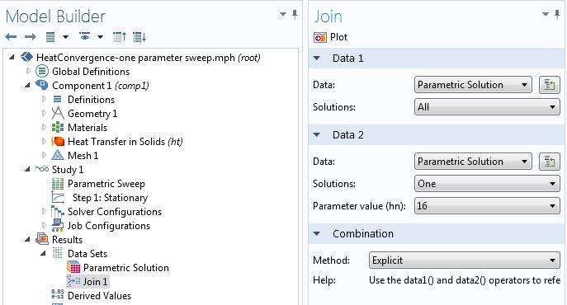Open dropdown arrow beside tree list icon

pos(65,37)
